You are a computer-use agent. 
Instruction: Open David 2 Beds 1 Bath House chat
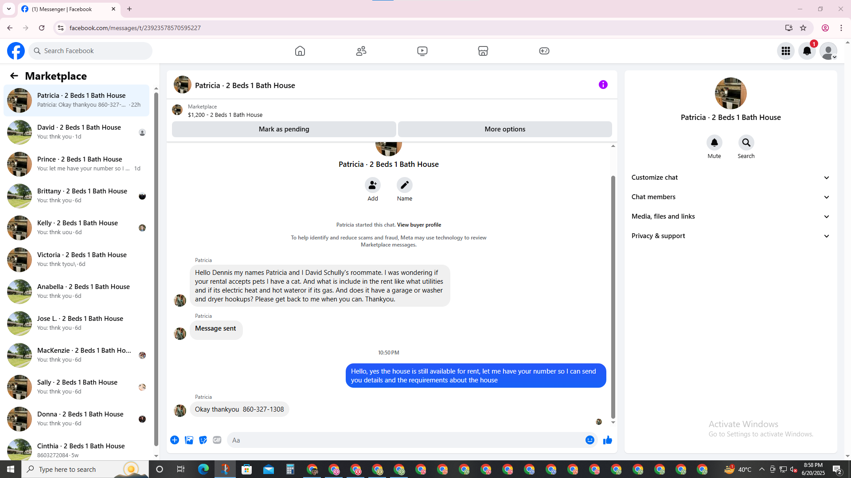tap(76, 132)
